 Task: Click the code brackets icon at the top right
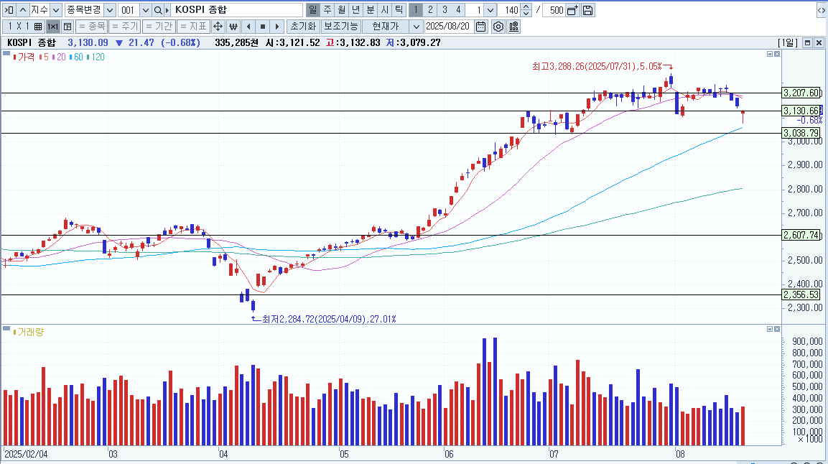click(821, 10)
